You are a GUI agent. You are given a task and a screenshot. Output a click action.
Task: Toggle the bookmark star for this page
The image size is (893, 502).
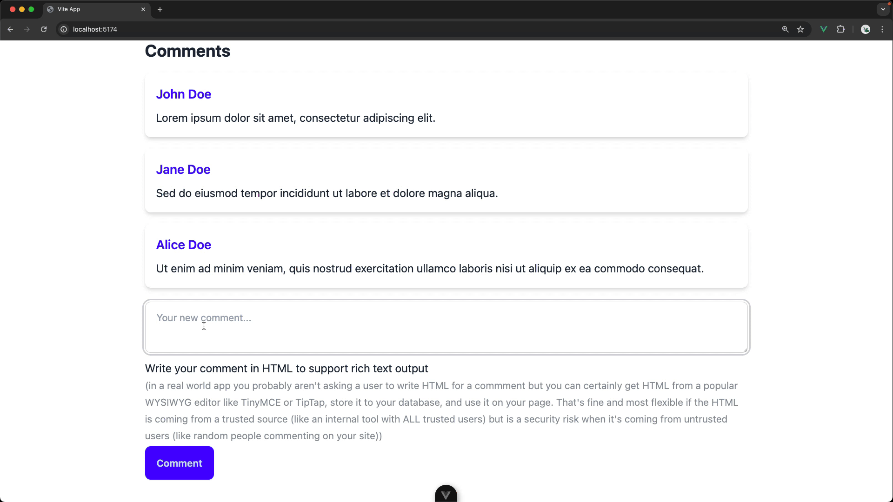(801, 29)
